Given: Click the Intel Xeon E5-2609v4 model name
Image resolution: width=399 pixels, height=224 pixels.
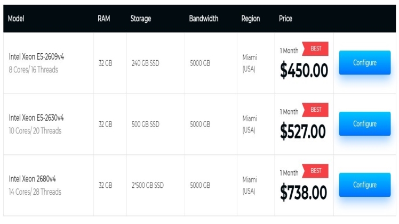Looking at the screenshot, I should (36, 56).
